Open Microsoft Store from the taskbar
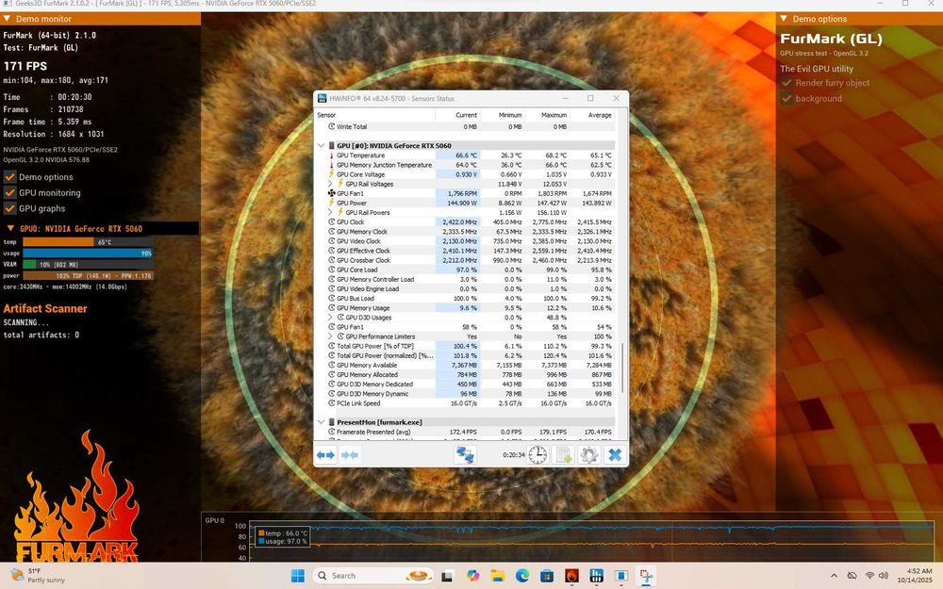Screen dimensions: 943x589 (x=547, y=576)
